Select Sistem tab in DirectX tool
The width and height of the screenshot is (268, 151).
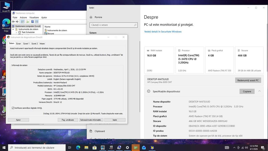(12, 43)
